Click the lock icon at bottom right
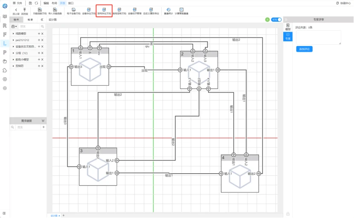This screenshot has width=354, height=218. [x=288, y=214]
